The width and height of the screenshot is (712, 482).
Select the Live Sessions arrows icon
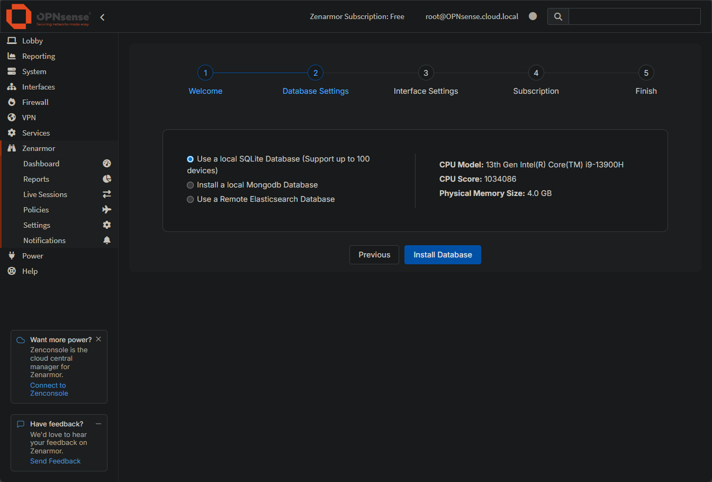pyautogui.click(x=106, y=194)
